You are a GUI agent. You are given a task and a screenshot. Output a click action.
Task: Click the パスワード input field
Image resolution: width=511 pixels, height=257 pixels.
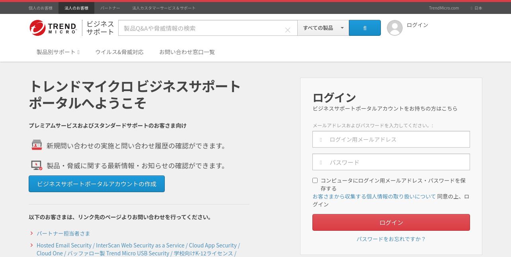(391, 162)
